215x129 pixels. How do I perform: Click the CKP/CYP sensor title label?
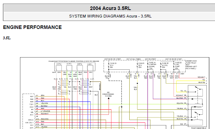pyautogui.click(x=74, y=61)
